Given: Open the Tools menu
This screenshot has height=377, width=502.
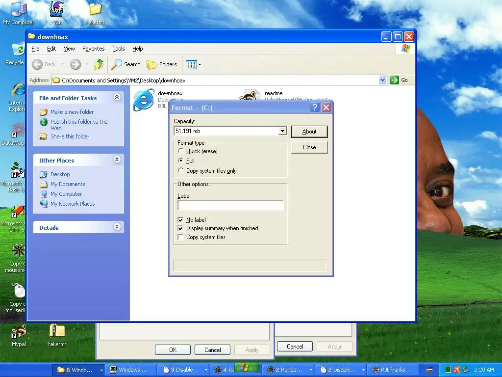Looking at the screenshot, I should [119, 49].
